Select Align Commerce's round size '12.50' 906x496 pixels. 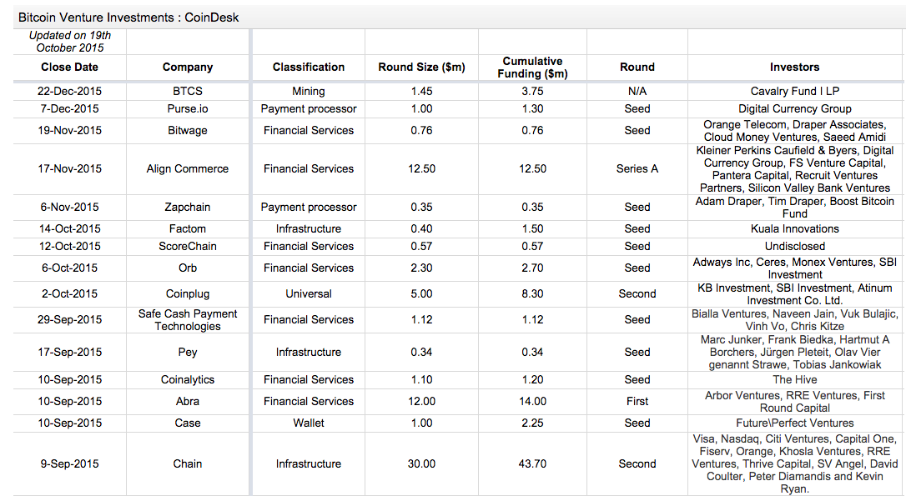(422, 168)
